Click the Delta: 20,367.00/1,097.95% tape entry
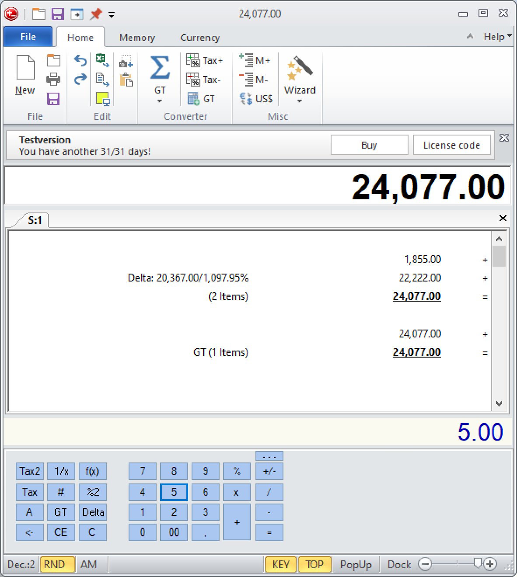 [188, 278]
